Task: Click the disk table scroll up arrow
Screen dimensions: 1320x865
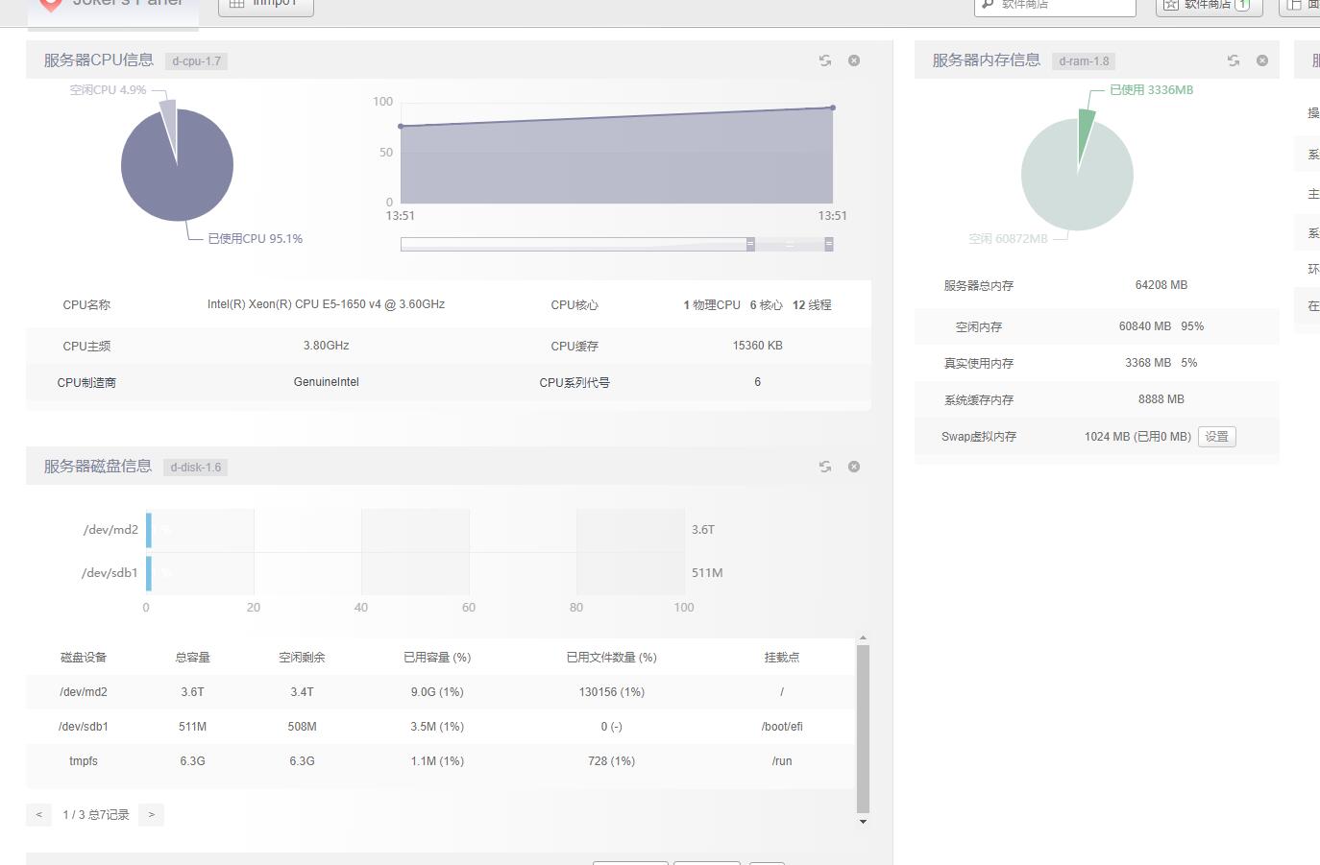Action: [863, 638]
